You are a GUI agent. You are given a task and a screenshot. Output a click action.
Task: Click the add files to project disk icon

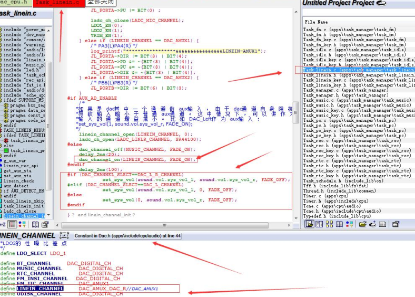coord(372,224)
